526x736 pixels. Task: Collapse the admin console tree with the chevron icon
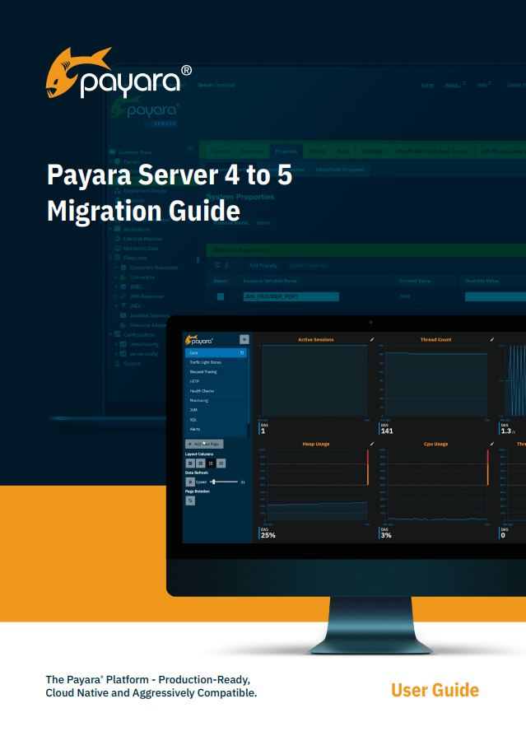[x=190, y=149]
